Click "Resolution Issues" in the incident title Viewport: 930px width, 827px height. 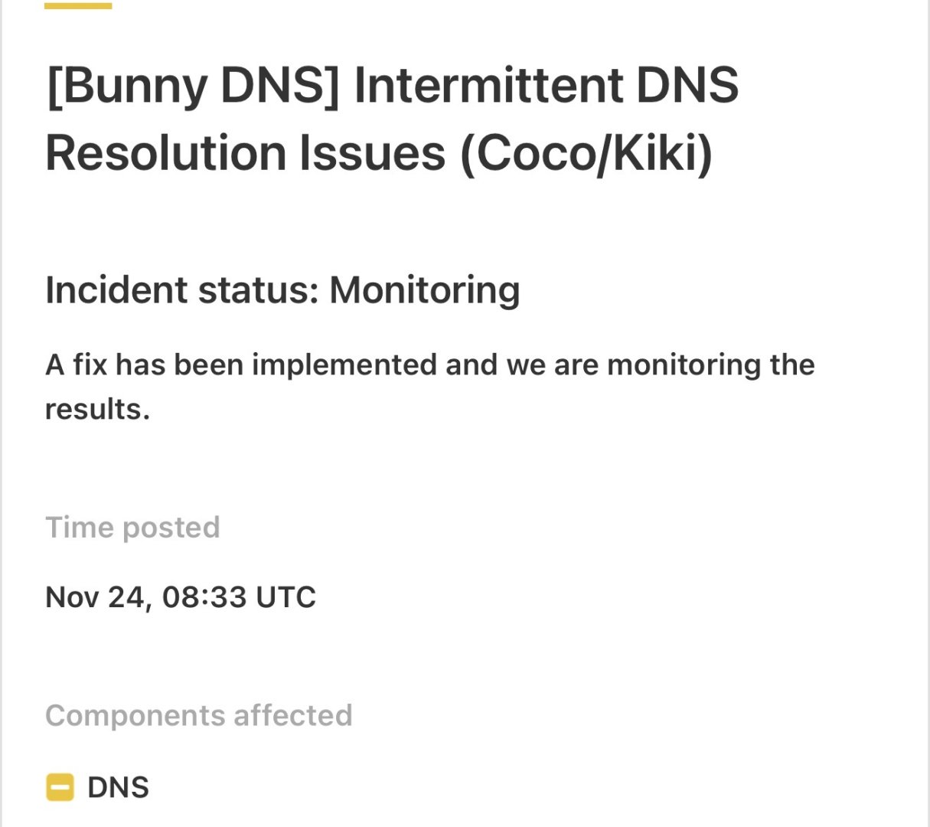[x=245, y=152]
